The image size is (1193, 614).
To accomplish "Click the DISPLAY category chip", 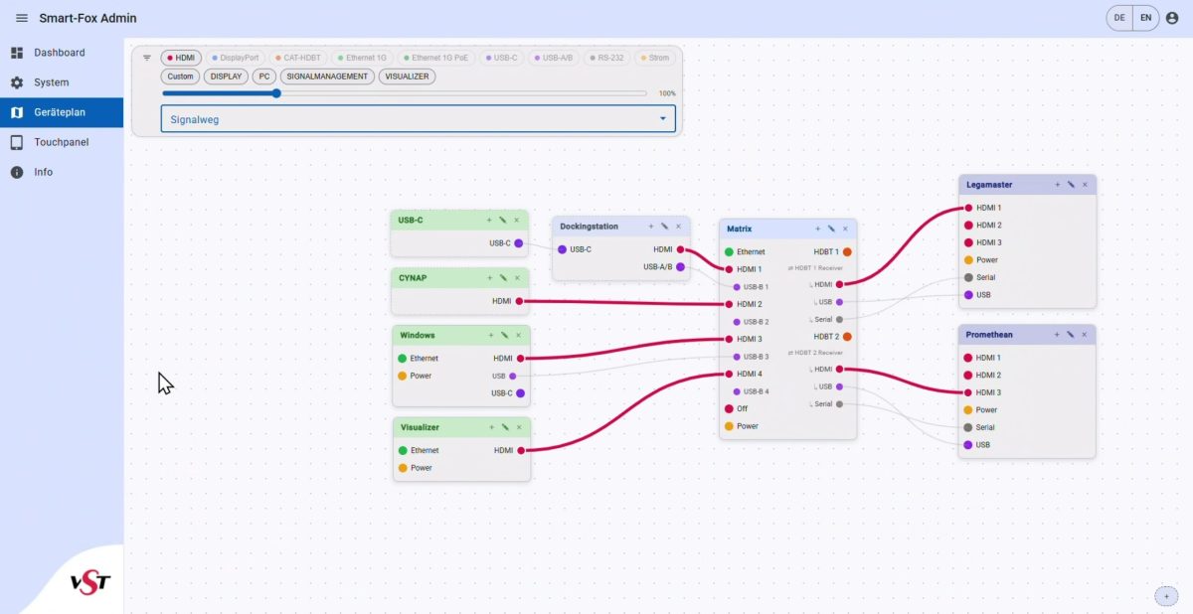I will coord(226,77).
